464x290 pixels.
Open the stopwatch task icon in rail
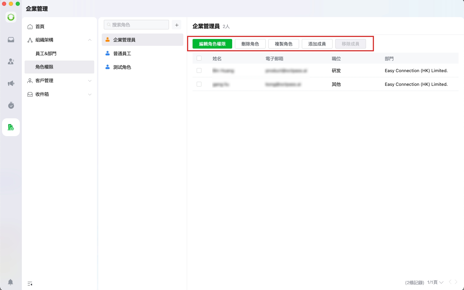click(x=11, y=105)
